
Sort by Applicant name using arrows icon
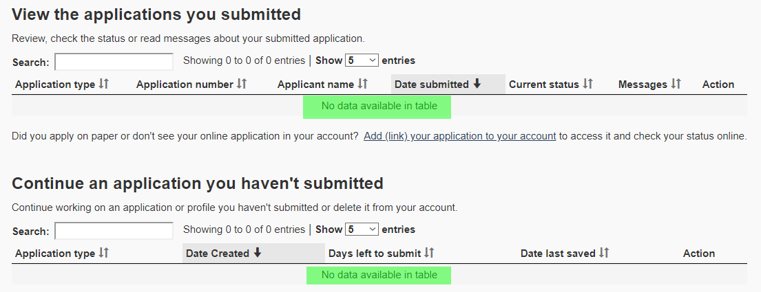pos(362,84)
